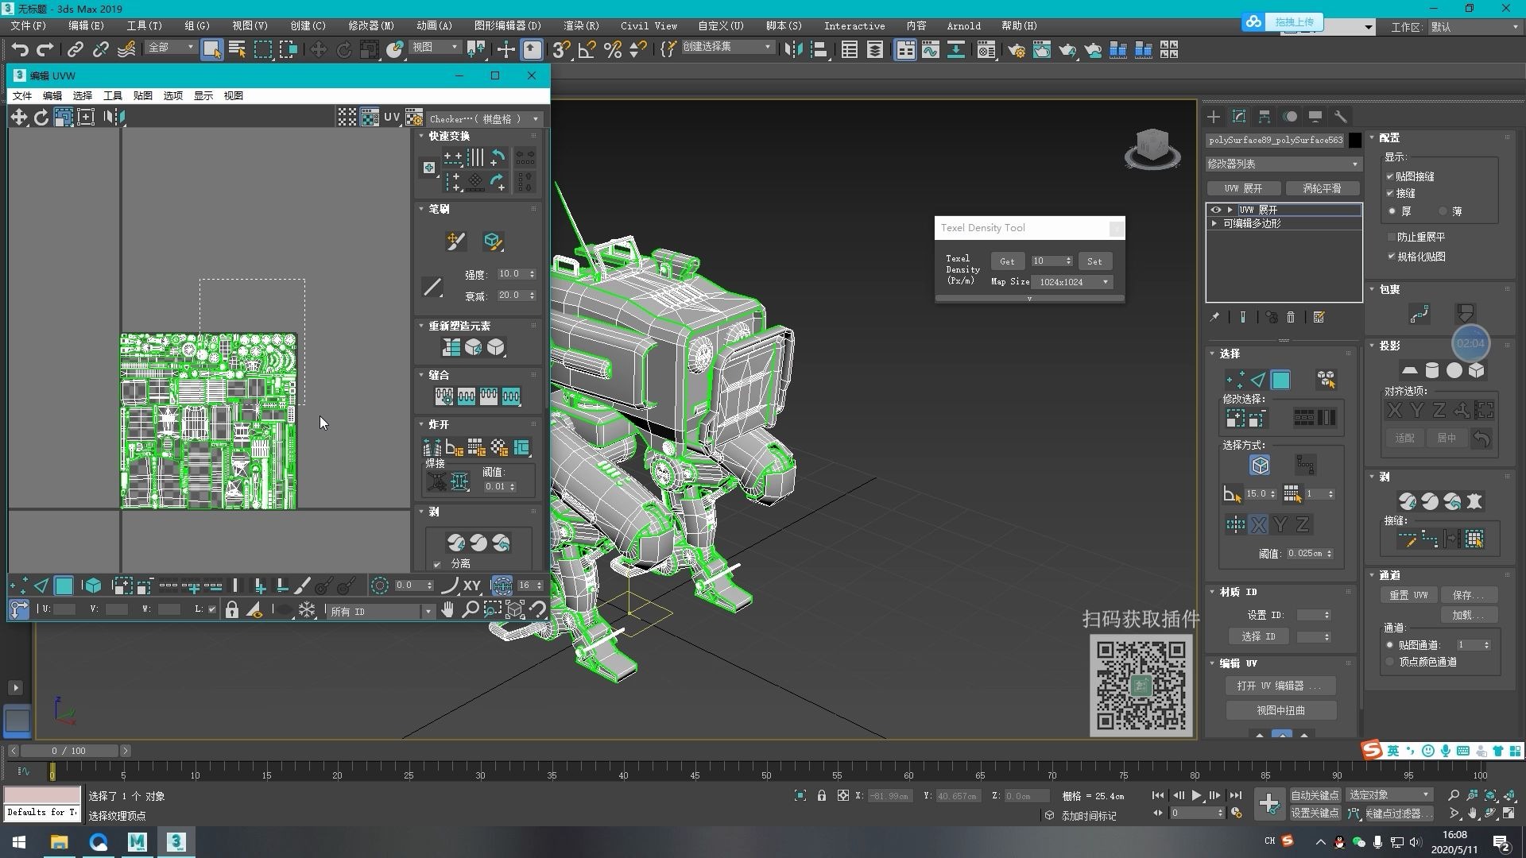Open 工具 menu in UVW editor
Image resolution: width=1526 pixels, height=858 pixels.
(x=112, y=95)
